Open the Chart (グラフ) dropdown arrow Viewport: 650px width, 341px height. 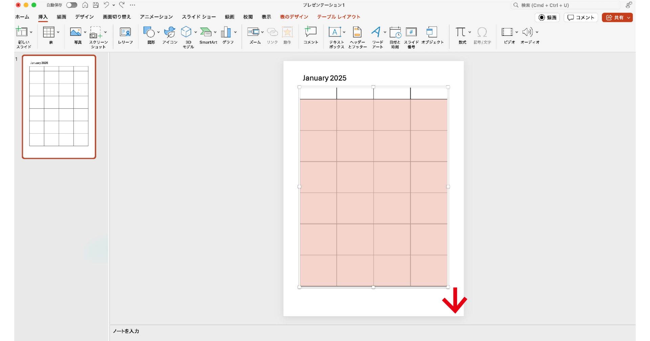point(235,32)
